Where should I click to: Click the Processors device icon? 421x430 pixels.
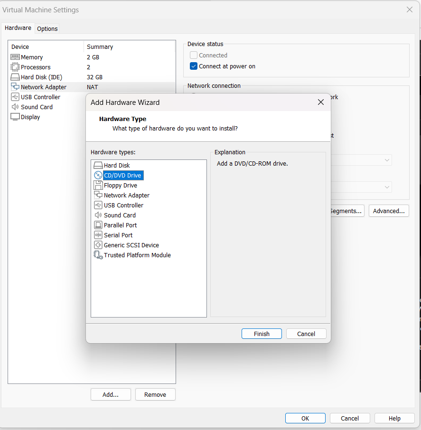coord(15,67)
